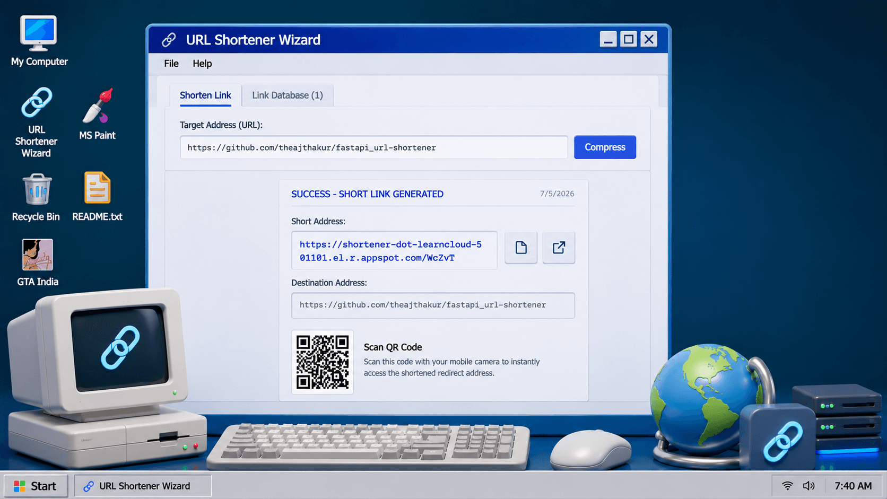Image resolution: width=887 pixels, height=499 pixels.
Task: Click the volume speaker tray icon
Action: coord(808,486)
